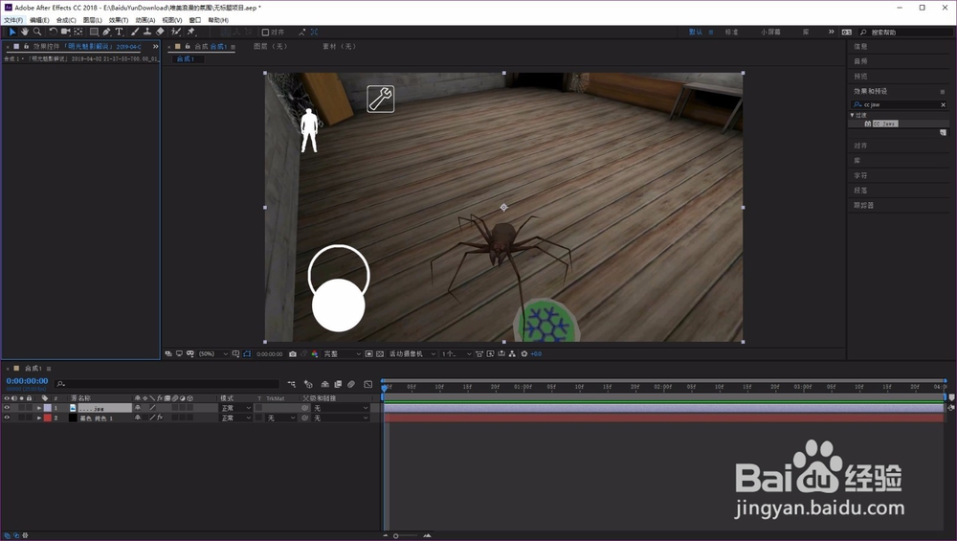Collapse the 过渡 effects category

point(852,115)
